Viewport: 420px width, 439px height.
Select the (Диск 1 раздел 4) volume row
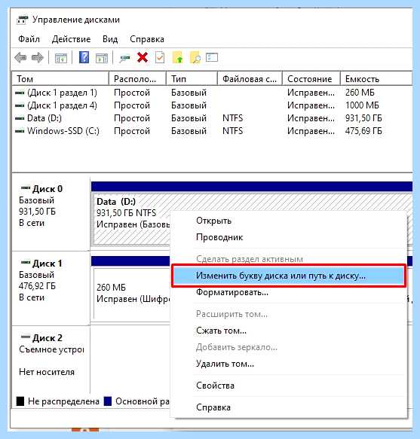[x=212, y=105]
